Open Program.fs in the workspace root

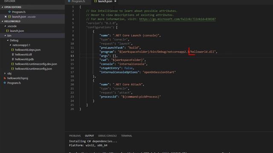pos(14,83)
